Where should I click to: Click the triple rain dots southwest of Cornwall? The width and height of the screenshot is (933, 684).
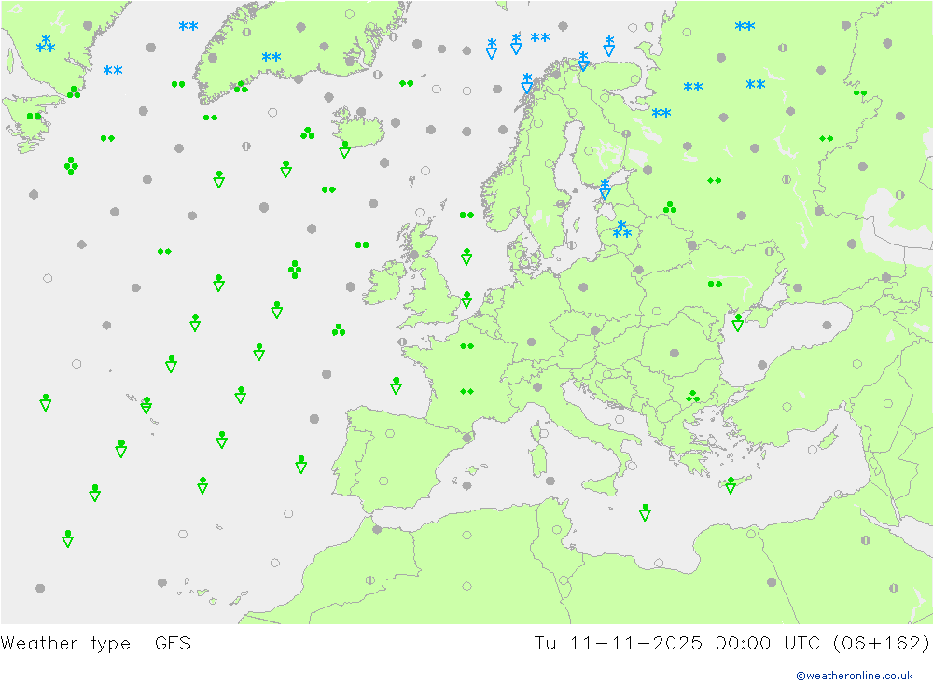[x=339, y=329]
